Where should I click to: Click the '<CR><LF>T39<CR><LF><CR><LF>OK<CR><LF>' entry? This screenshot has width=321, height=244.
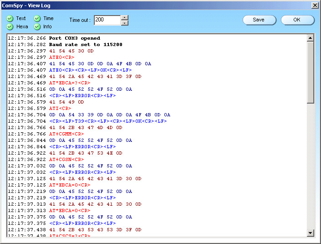(108, 121)
